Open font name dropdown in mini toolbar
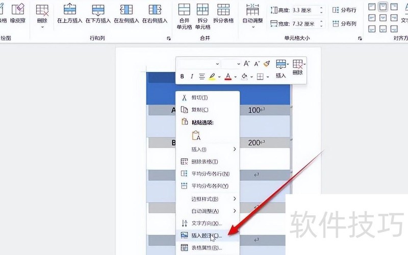This screenshot has width=408, height=255. point(217,64)
